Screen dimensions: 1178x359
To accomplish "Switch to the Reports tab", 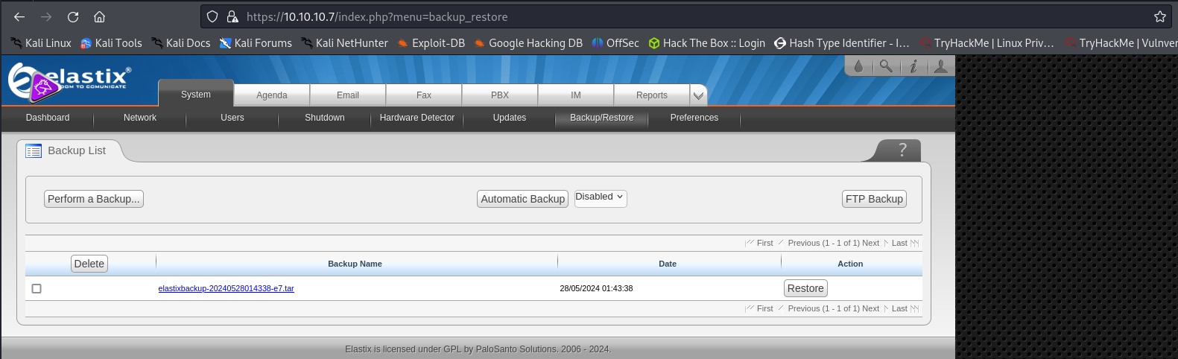I will coord(652,95).
